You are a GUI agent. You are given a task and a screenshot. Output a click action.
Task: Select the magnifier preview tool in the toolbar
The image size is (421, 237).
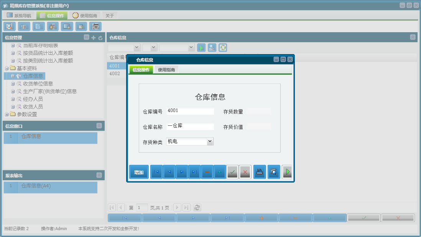click(9, 26)
